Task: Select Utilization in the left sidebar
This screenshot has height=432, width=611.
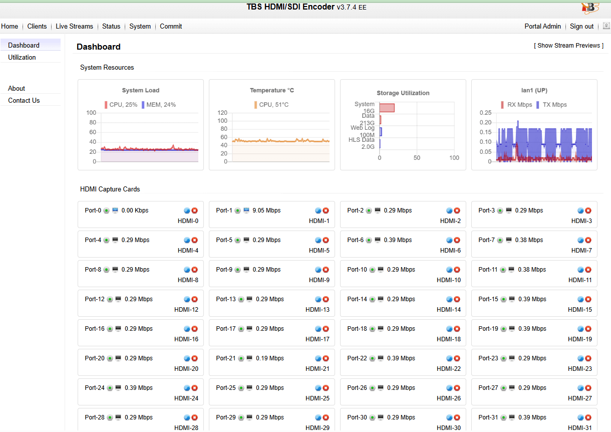Action: coord(22,58)
